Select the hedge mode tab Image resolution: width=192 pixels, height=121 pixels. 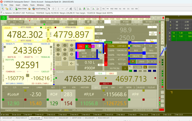click(x=124, y=43)
